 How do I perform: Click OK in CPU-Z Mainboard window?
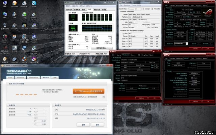[x=155, y=98]
